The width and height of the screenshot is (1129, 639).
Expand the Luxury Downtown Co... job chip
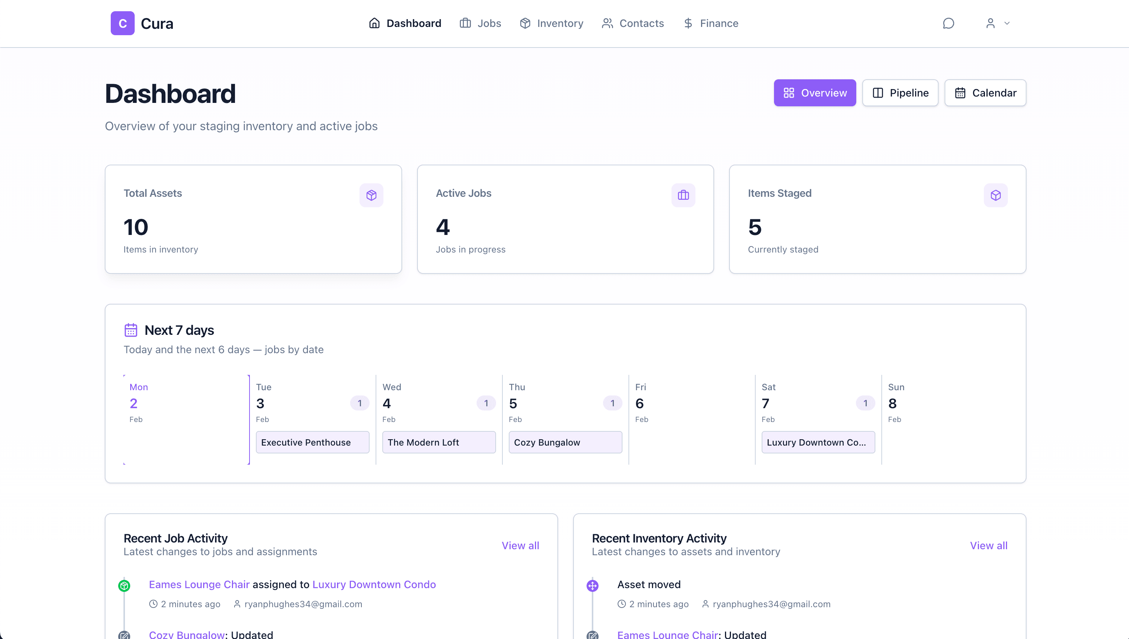coord(817,442)
